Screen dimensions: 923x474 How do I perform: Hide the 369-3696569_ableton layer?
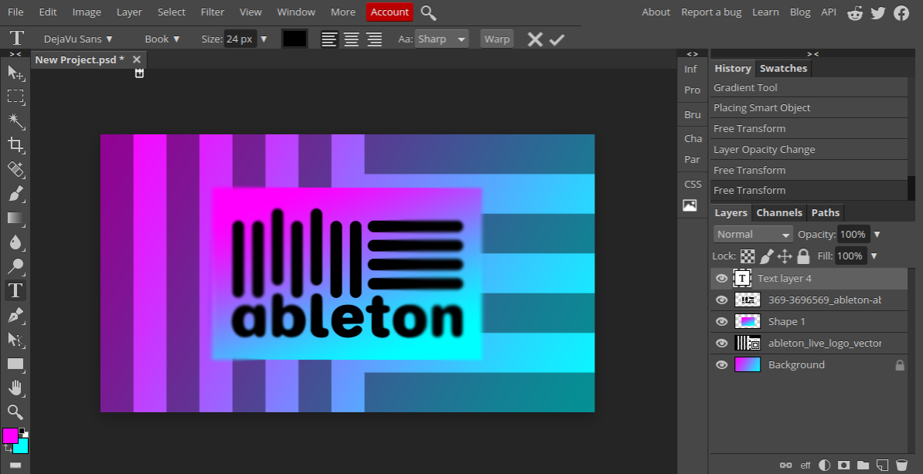(722, 300)
